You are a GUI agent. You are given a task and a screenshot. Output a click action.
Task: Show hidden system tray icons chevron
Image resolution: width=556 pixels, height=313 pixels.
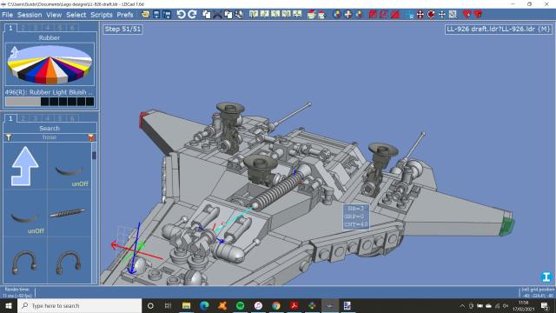click(x=462, y=305)
